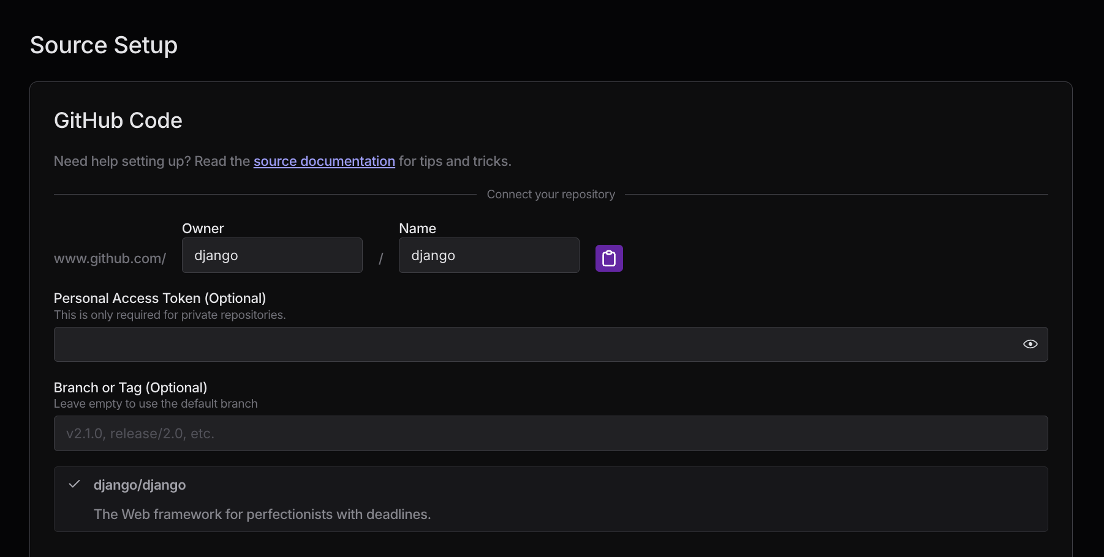Select the django/django repository card
This screenshot has height=557, width=1104.
coord(551,499)
